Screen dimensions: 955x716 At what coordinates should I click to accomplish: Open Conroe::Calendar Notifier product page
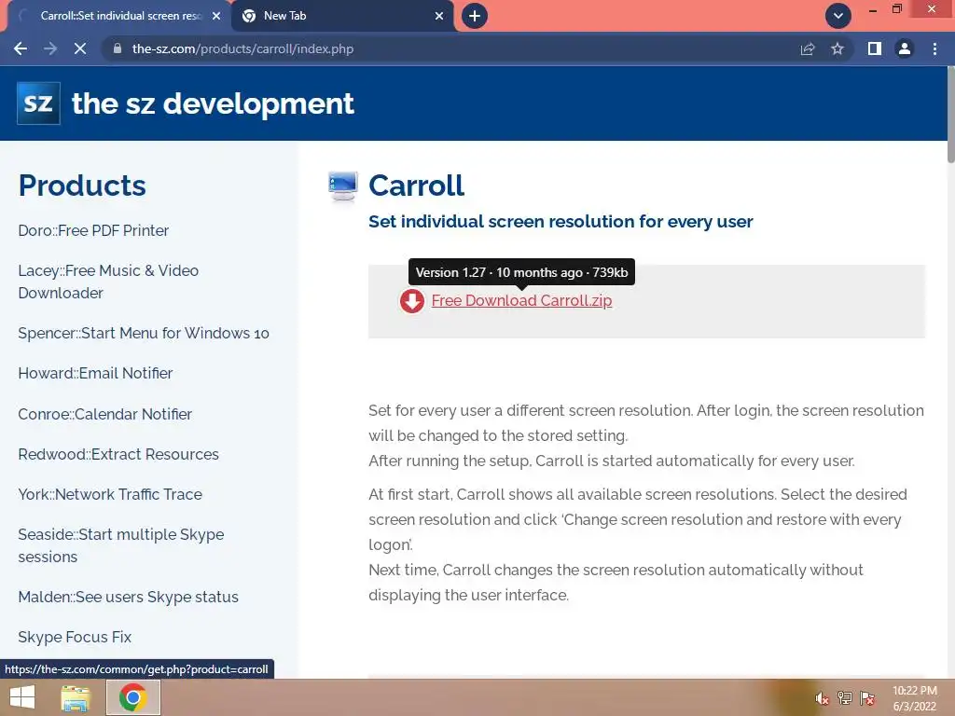point(104,414)
